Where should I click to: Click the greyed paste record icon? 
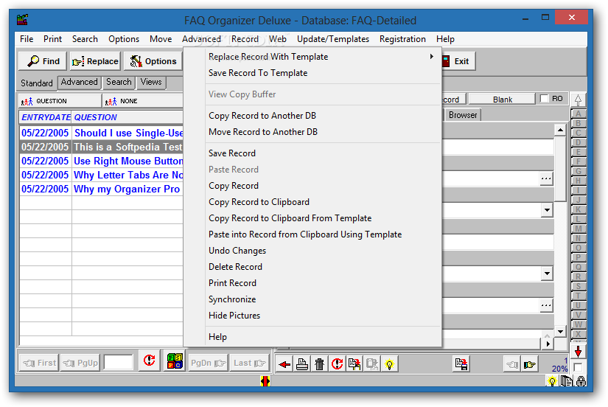[x=372, y=364]
